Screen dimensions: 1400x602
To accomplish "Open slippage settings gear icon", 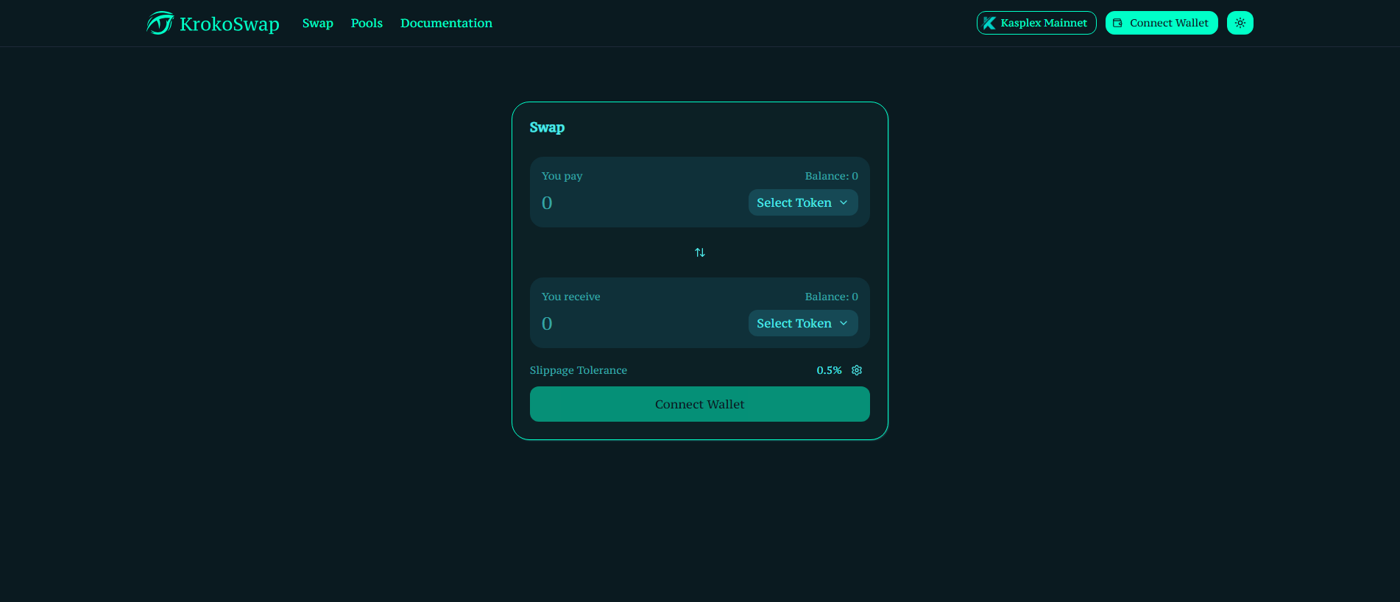I will point(857,370).
